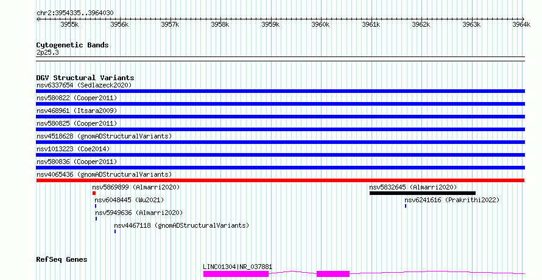The image size is (542, 280).
Task: Select the first magenta exon of LINC01304
Action: tap(236, 274)
